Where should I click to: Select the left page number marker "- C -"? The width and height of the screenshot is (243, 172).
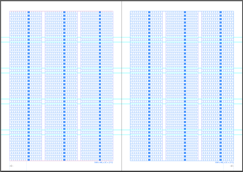(x=12, y=166)
